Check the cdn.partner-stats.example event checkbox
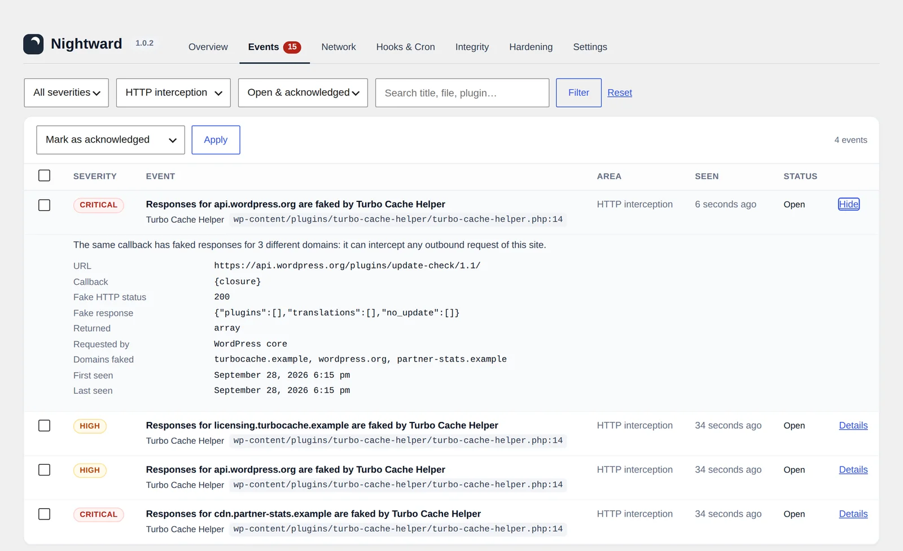Image resolution: width=903 pixels, height=551 pixels. click(44, 514)
